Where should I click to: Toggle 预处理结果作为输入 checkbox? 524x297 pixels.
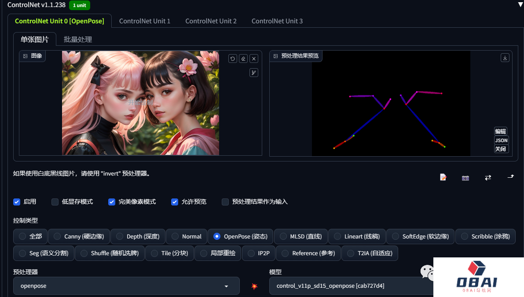tap(225, 202)
